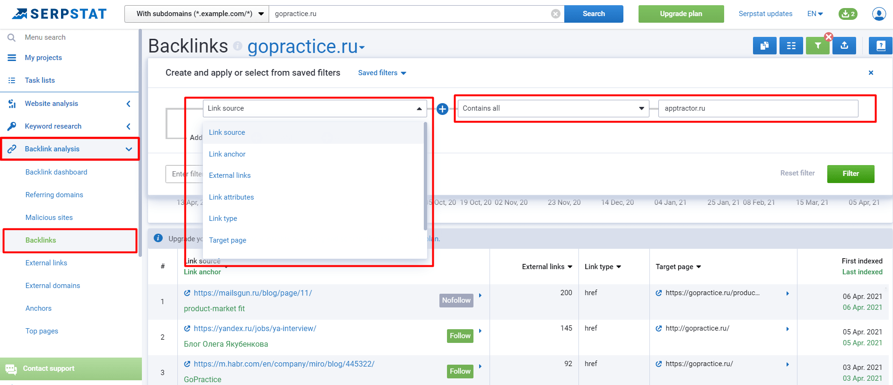Open My projects
The image size is (893, 385).
tap(44, 58)
